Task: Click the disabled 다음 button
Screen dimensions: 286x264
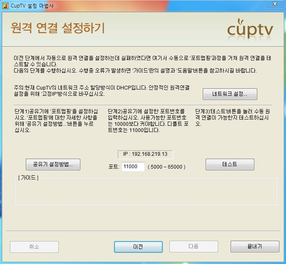Action: (x=194, y=247)
